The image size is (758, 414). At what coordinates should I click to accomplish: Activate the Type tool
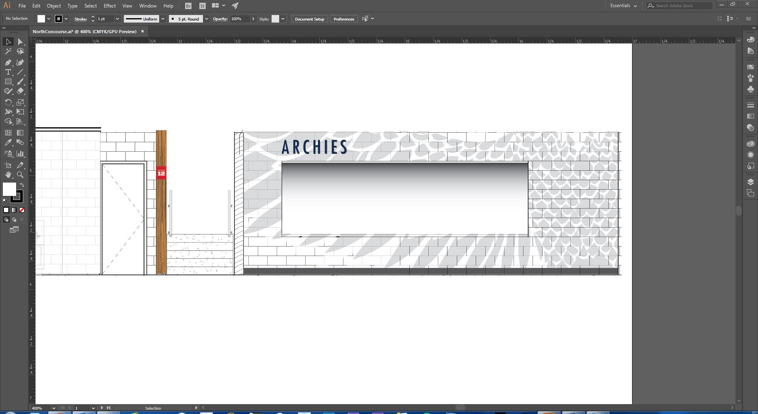click(8, 72)
